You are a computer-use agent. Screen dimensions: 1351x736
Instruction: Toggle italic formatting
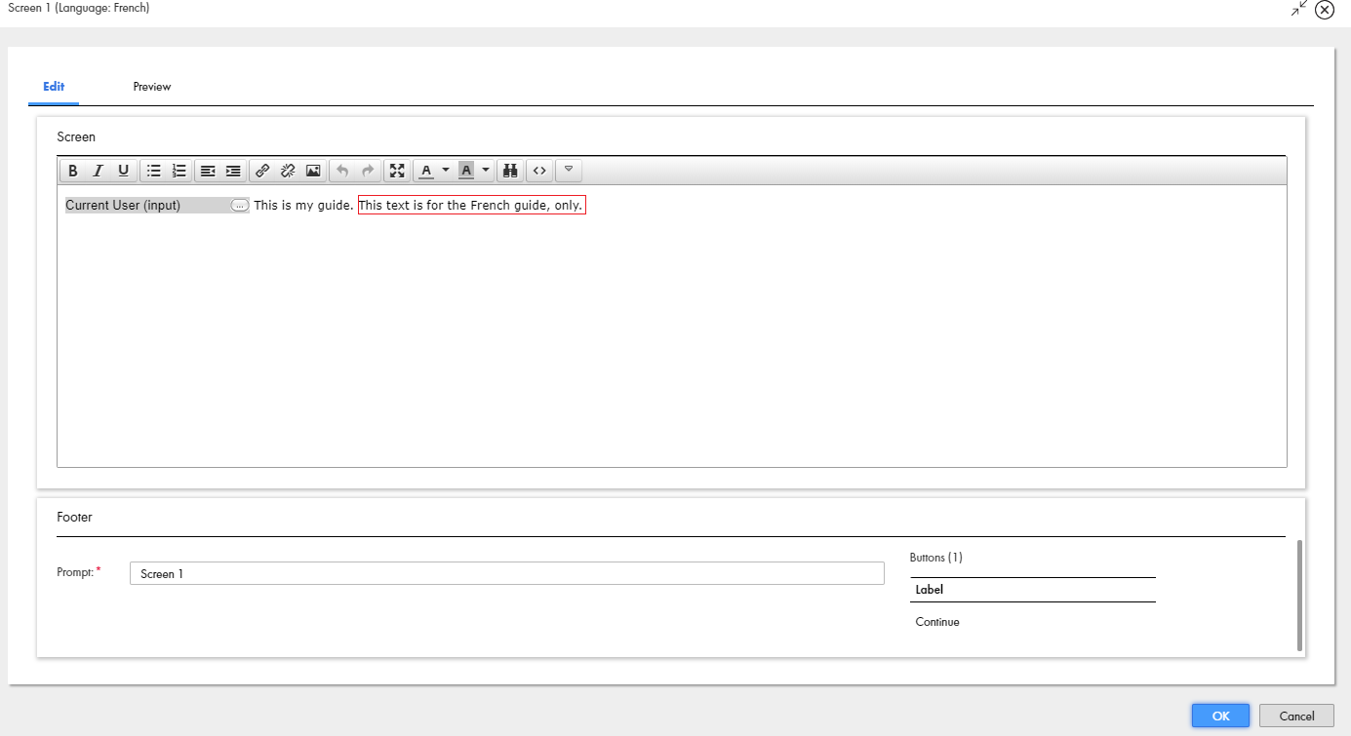click(x=98, y=171)
